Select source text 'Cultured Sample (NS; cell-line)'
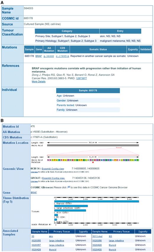This screenshot has height=252, width=154. (x=42, y=24)
